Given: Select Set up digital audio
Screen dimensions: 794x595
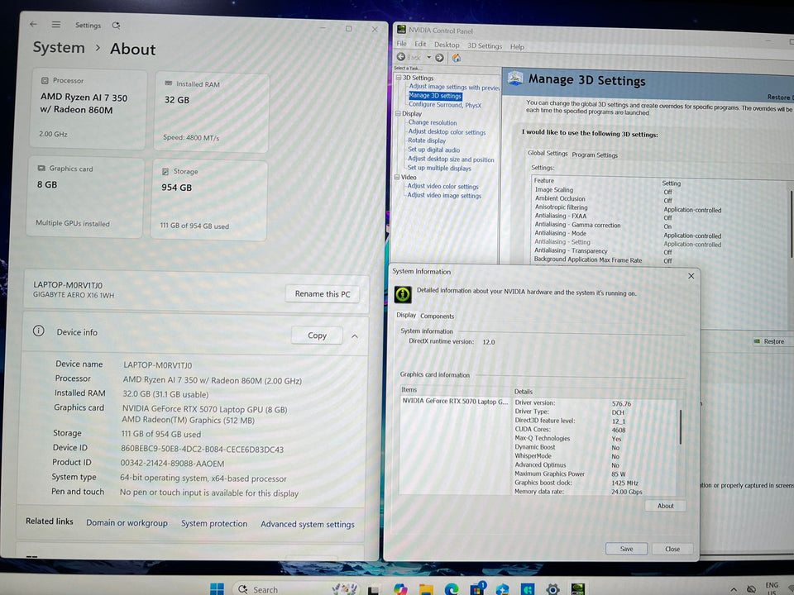Looking at the screenshot, I should click(433, 150).
